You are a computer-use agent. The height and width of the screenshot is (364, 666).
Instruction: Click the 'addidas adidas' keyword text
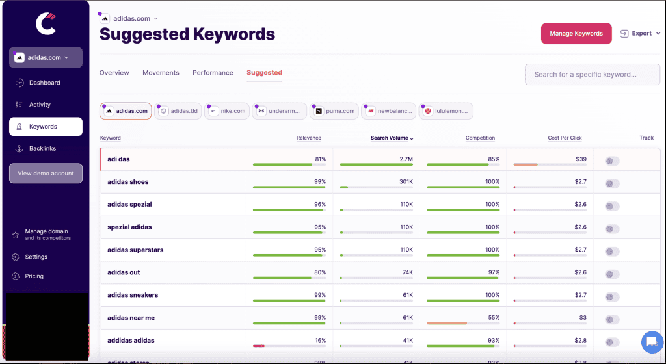coord(131,340)
